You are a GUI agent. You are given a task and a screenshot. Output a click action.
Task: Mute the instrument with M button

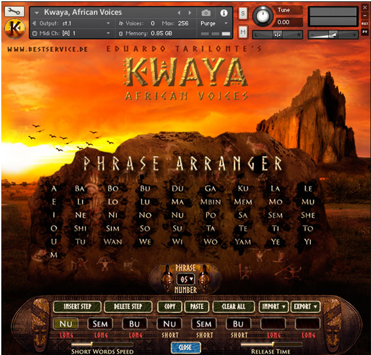pos(242,32)
